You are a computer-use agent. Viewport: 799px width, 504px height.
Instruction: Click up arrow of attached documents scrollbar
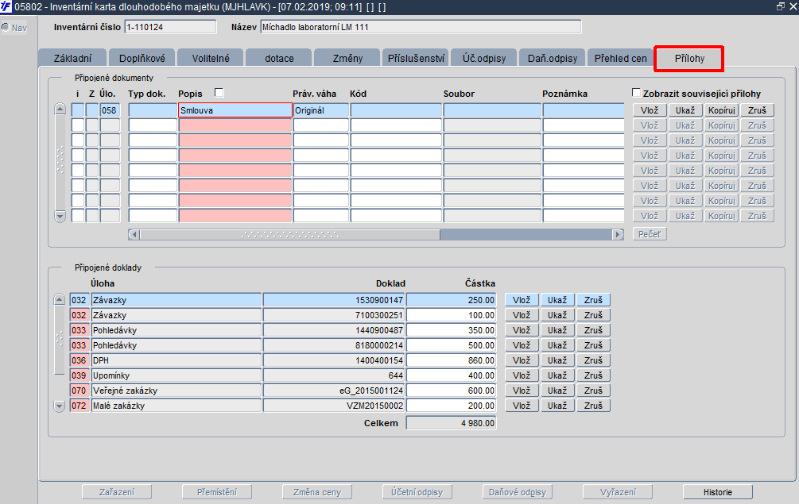tap(60, 109)
